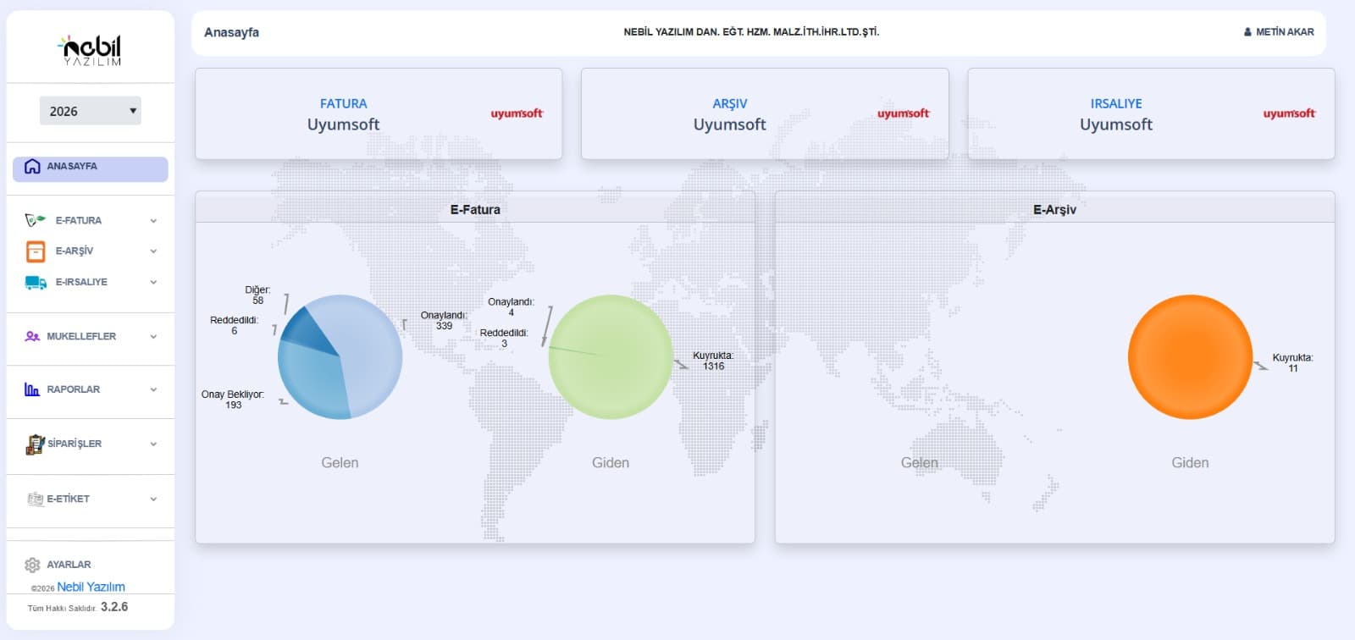The image size is (1355, 640).
Task: Click the 'Onaylandı: 4' chart label
Action: (511, 306)
